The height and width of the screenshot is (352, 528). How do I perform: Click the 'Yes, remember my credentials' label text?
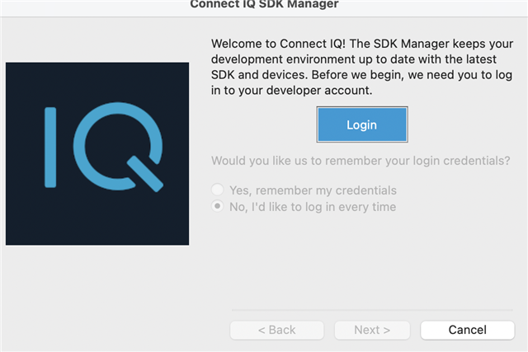[x=313, y=190]
